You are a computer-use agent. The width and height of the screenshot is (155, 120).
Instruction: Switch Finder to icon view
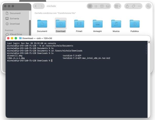(90, 6)
